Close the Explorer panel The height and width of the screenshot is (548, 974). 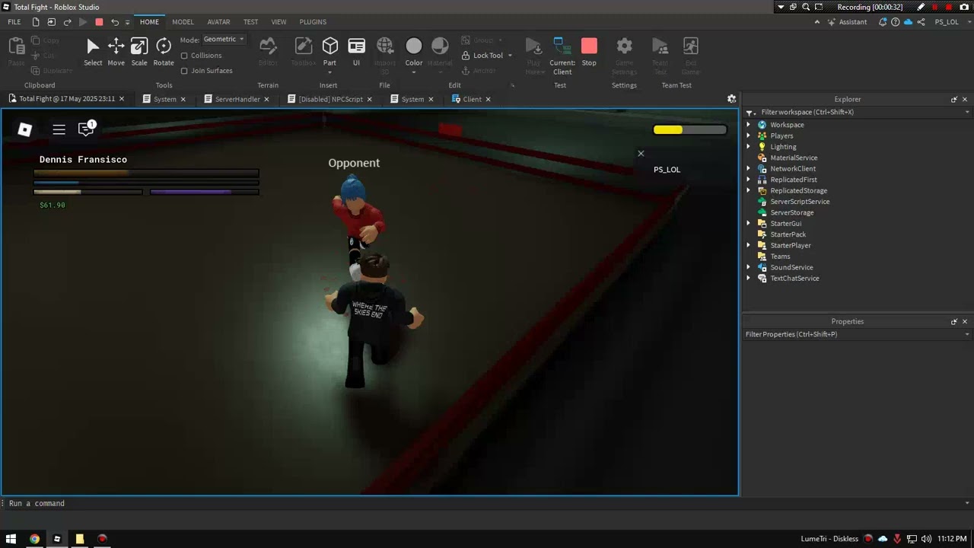click(x=965, y=99)
